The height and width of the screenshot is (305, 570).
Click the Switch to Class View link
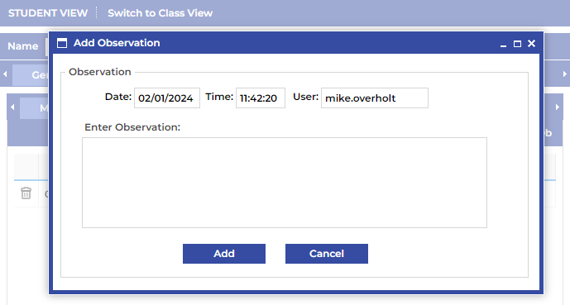point(160,13)
